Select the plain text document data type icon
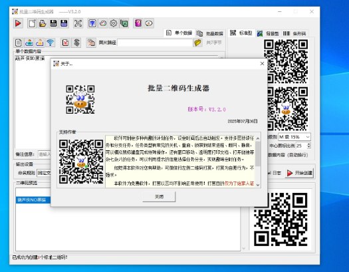This screenshot has width=349, height=272. [x=19, y=43]
